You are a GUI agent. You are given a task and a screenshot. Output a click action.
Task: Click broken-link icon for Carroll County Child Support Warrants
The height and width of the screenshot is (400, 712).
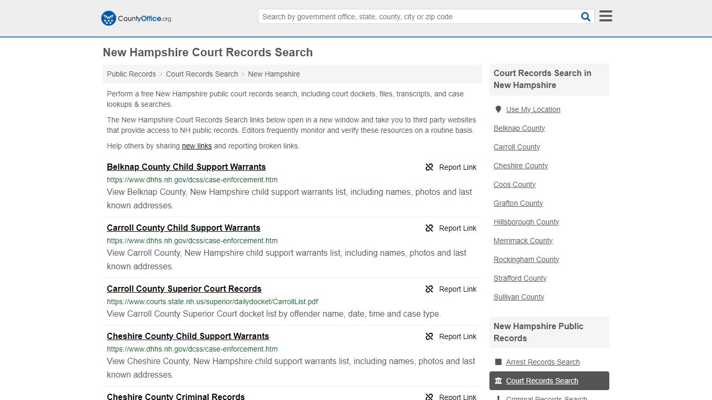[429, 228]
